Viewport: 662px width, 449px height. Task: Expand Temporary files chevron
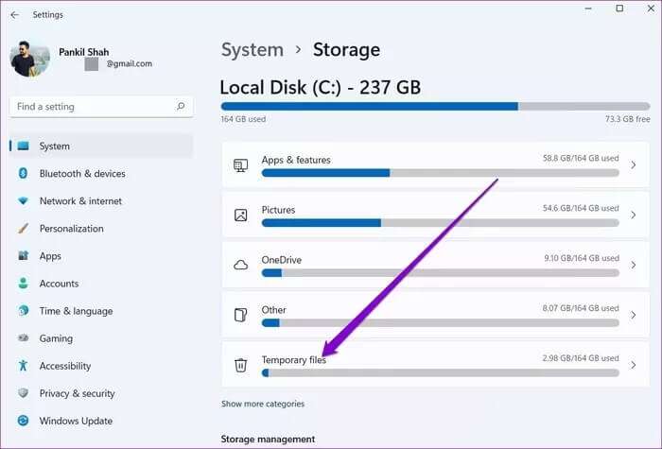[x=634, y=365]
